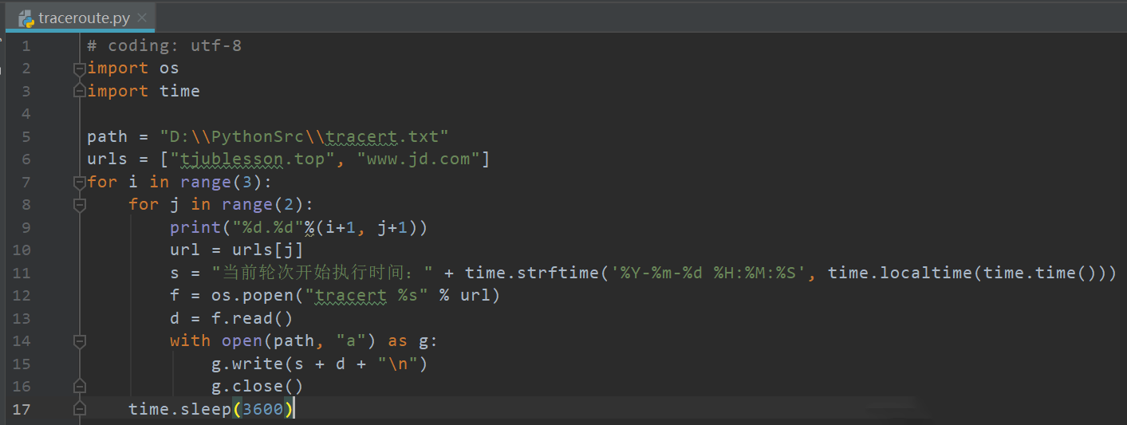This screenshot has height=425, width=1127.
Task: Click the Python file icon on the tab
Action: [x=25, y=18]
